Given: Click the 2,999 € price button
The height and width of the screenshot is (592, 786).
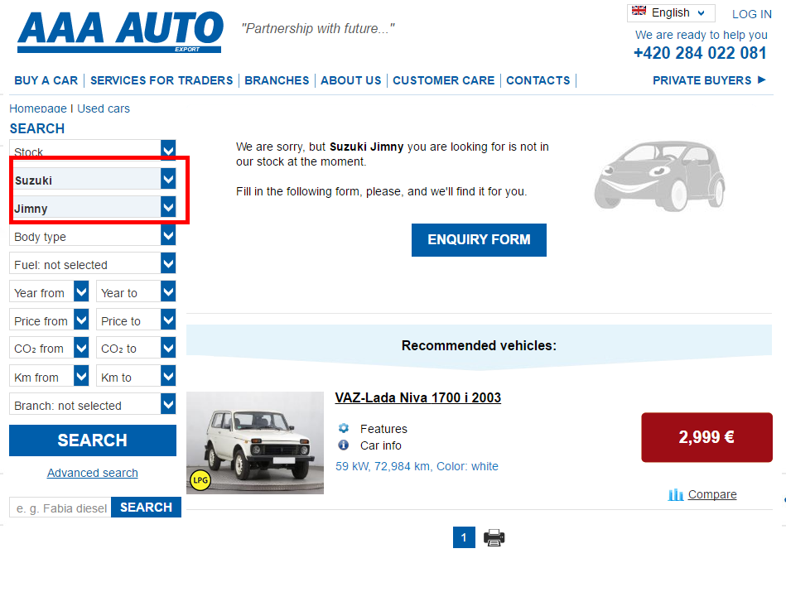Looking at the screenshot, I should [706, 437].
